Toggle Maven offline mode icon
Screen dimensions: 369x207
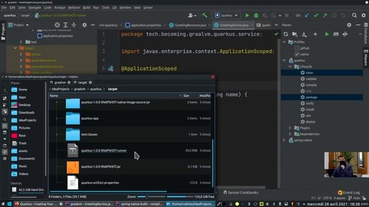click(x=345, y=34)
